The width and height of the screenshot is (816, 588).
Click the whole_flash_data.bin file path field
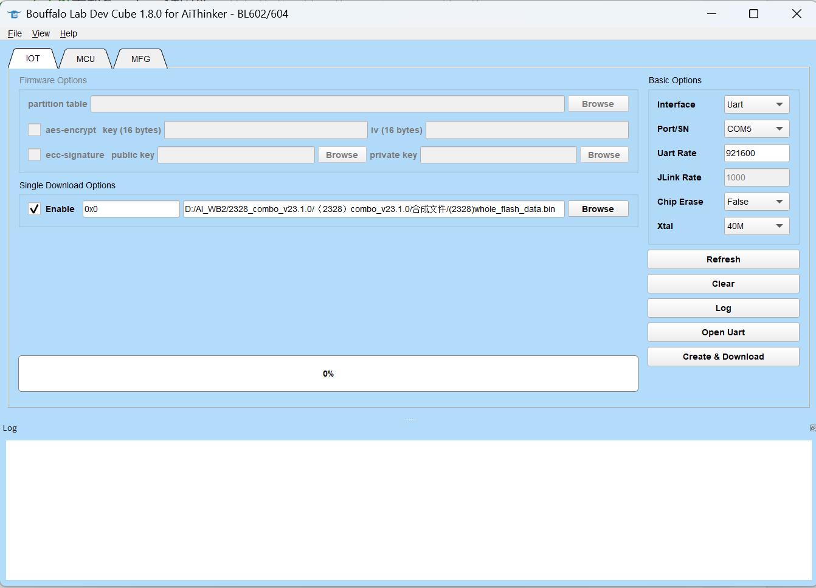(x=374, y=209)
